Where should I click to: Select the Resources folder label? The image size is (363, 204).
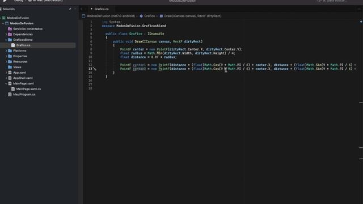(x=20, y=62)
